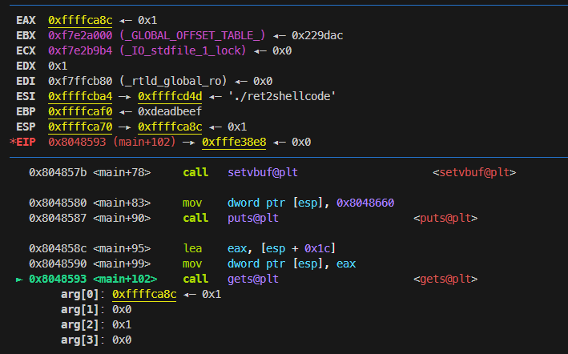Viewport: 568px width, 354px height.
Task: Click the EDX register label
Action: coord(26,66)
